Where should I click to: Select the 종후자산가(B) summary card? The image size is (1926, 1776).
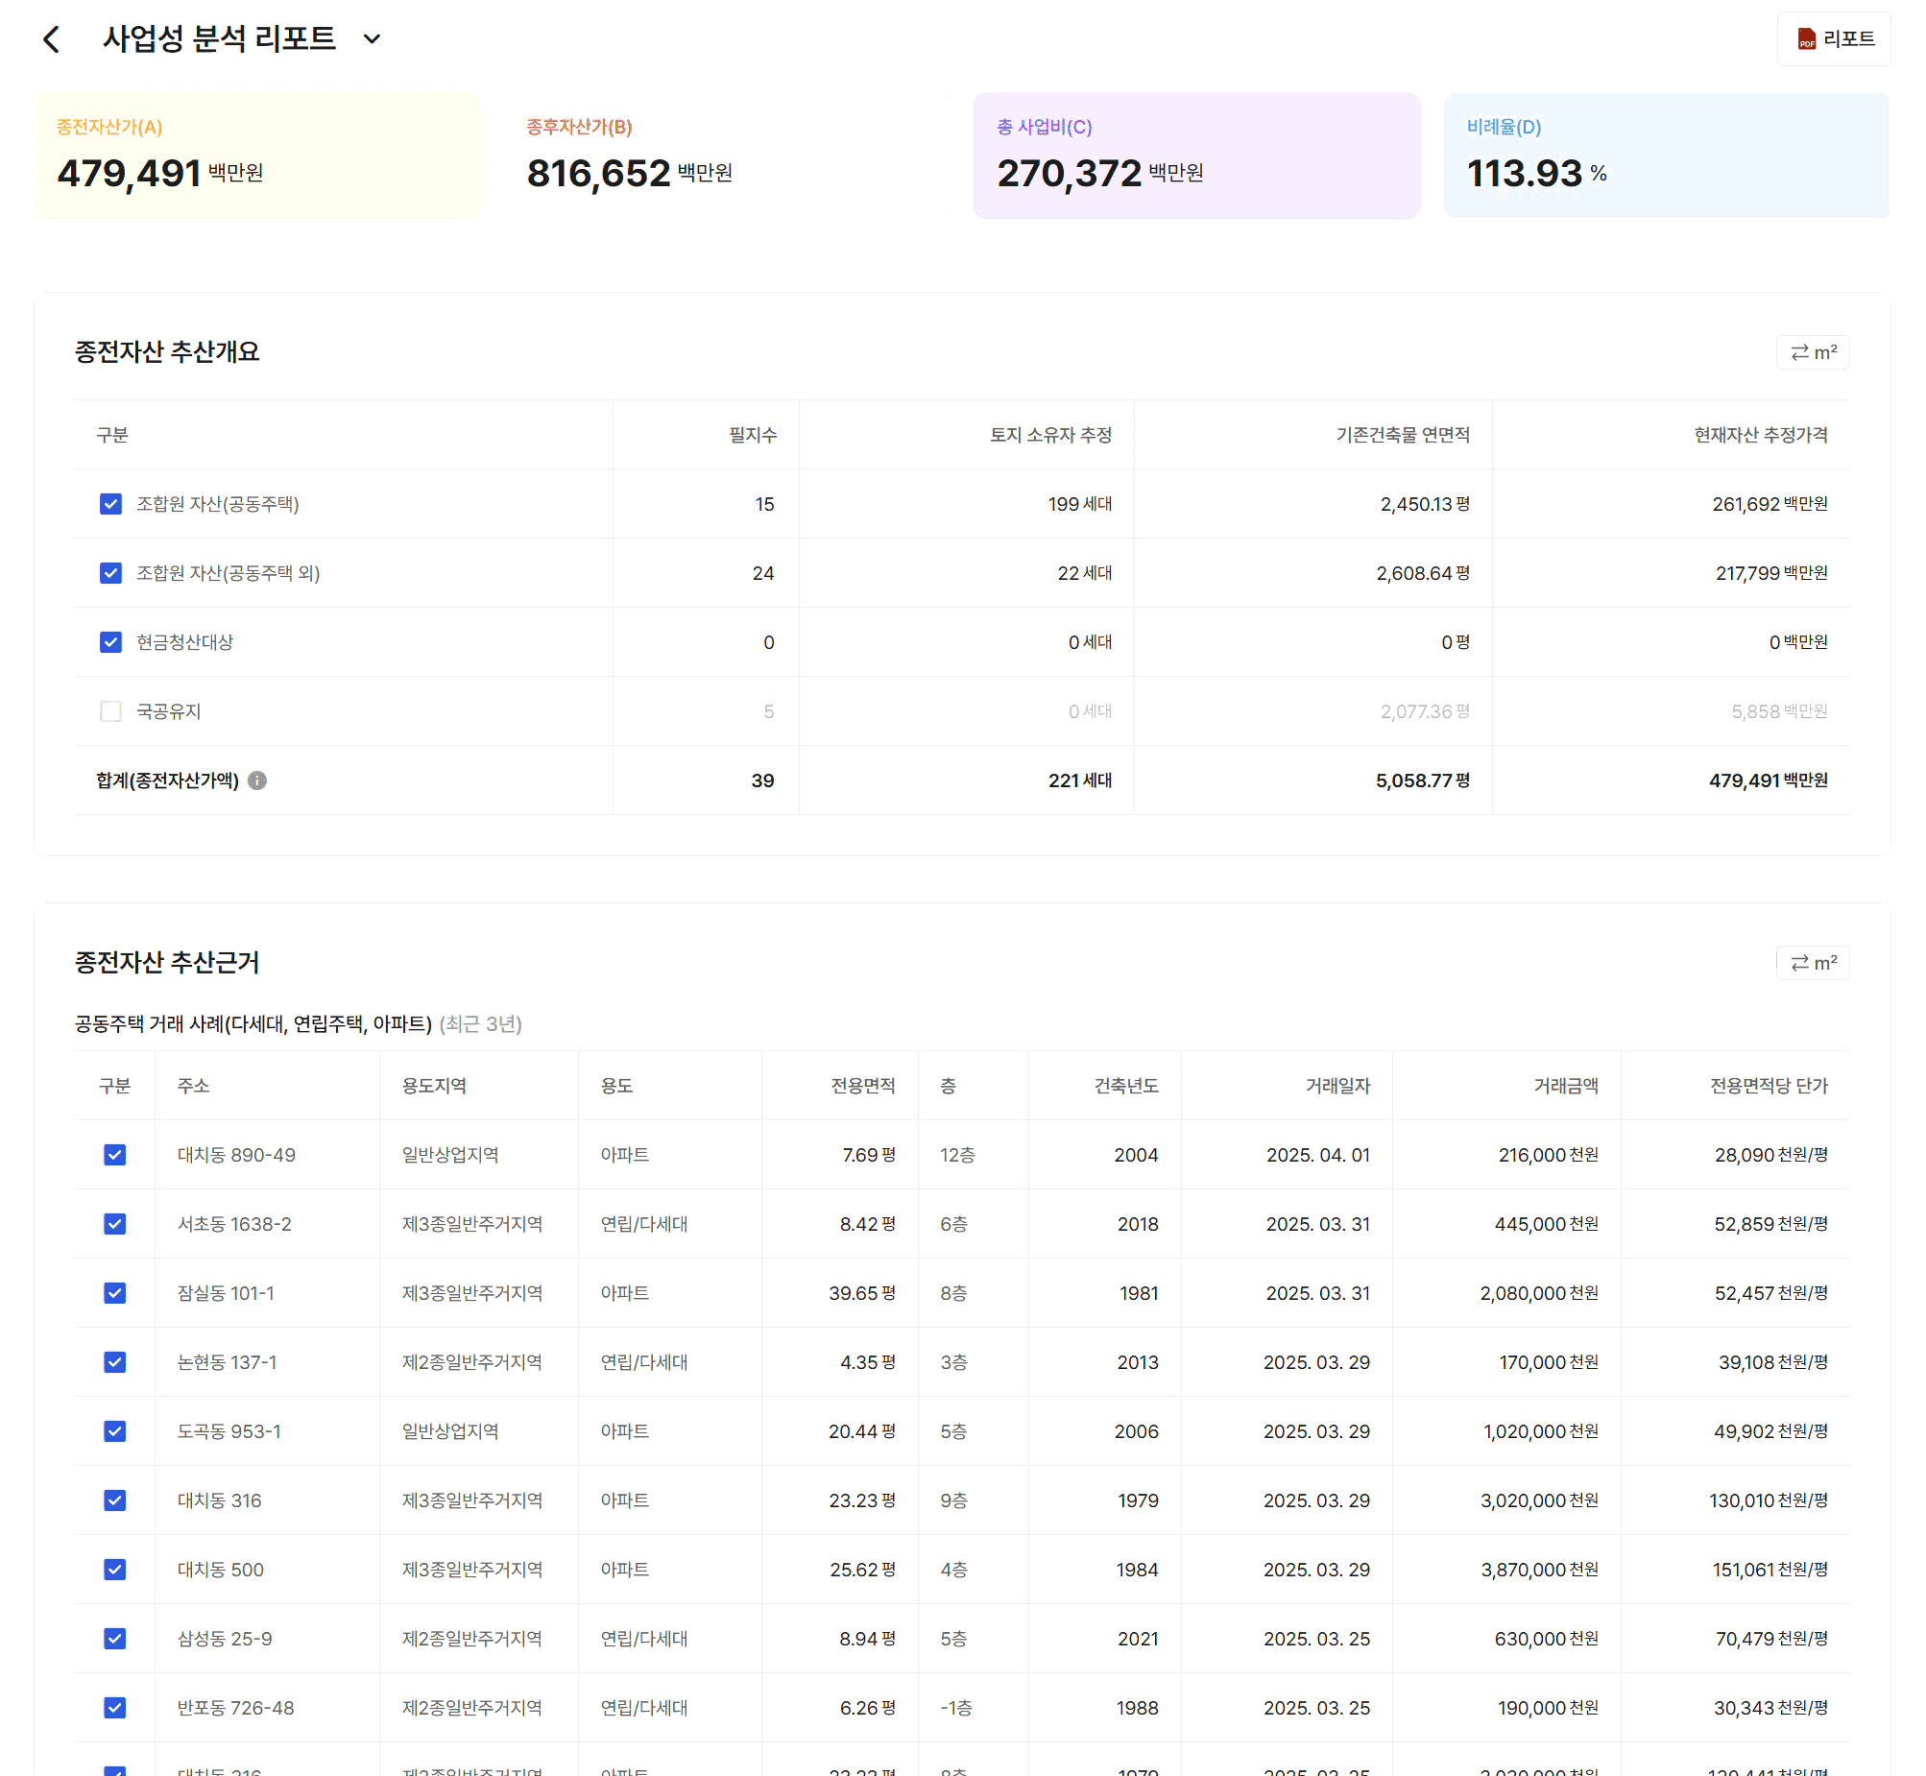click(727, 156)
